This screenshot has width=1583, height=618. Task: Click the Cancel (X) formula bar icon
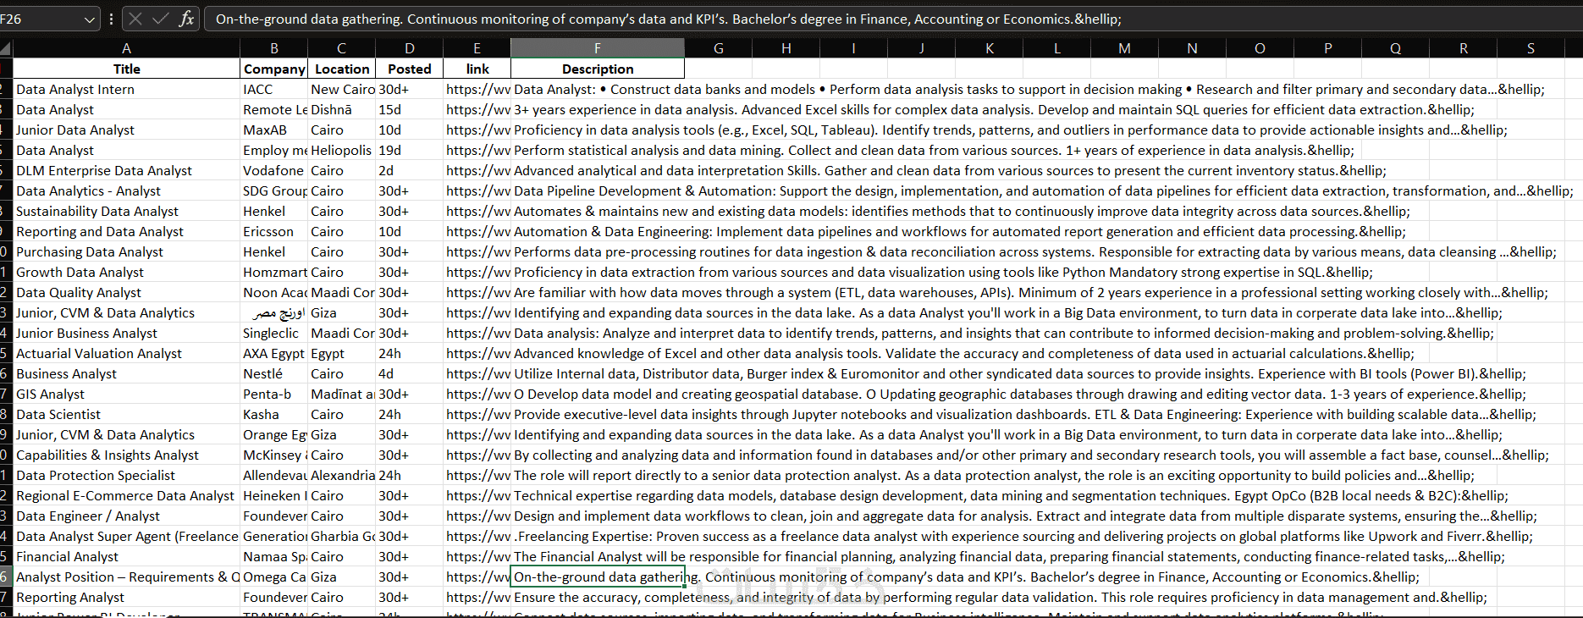pyautogui.click(x=135, y=19)
